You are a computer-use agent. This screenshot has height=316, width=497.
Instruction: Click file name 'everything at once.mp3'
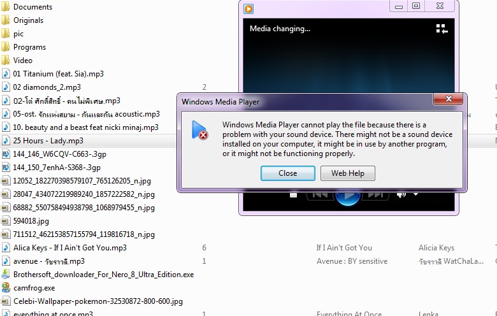click(53, 313)
